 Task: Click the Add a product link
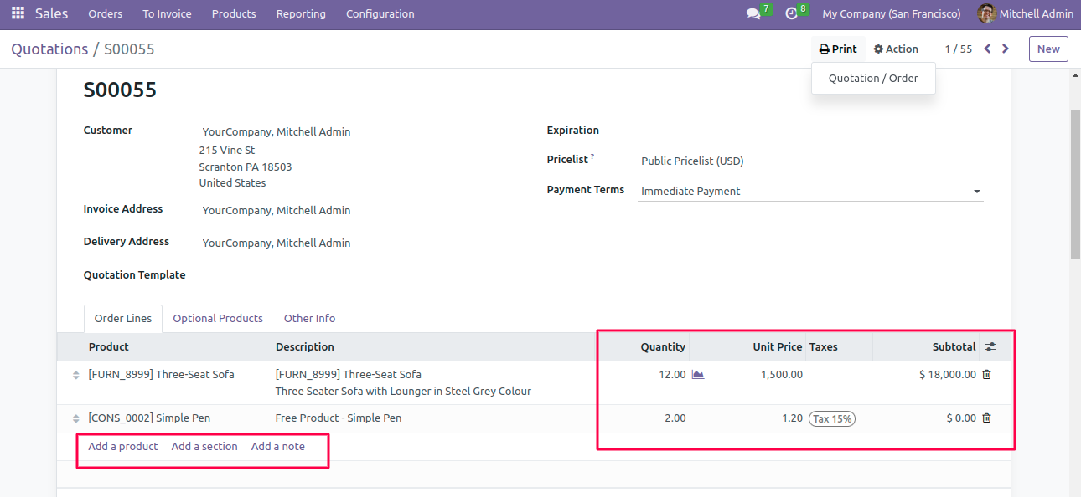(123, 447)
